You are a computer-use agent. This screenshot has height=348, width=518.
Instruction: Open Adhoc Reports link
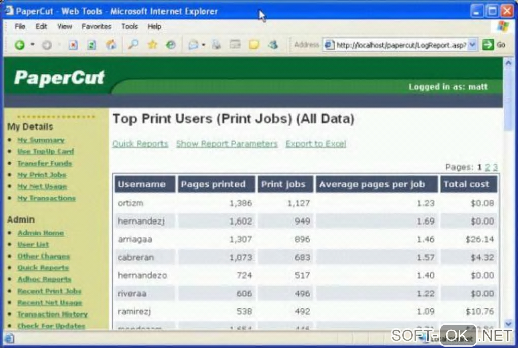44,279
